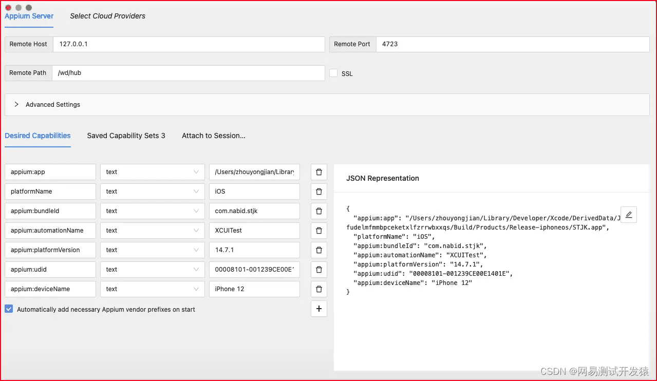The height and width of the screenshot is (381, 657).
Task: Click JSON line with "appium:deviceName"
Action: pos(412,283)
